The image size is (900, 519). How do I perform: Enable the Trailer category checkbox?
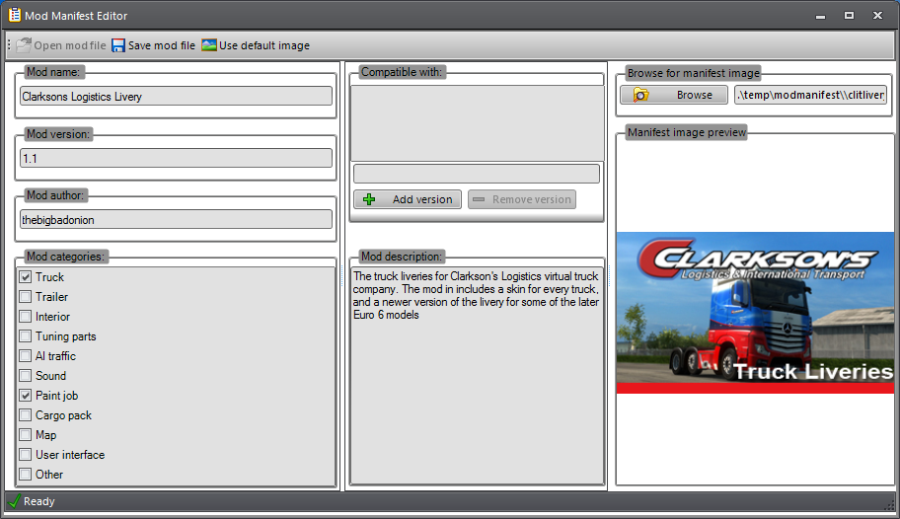pyautogui.click(x=26, y=297)
